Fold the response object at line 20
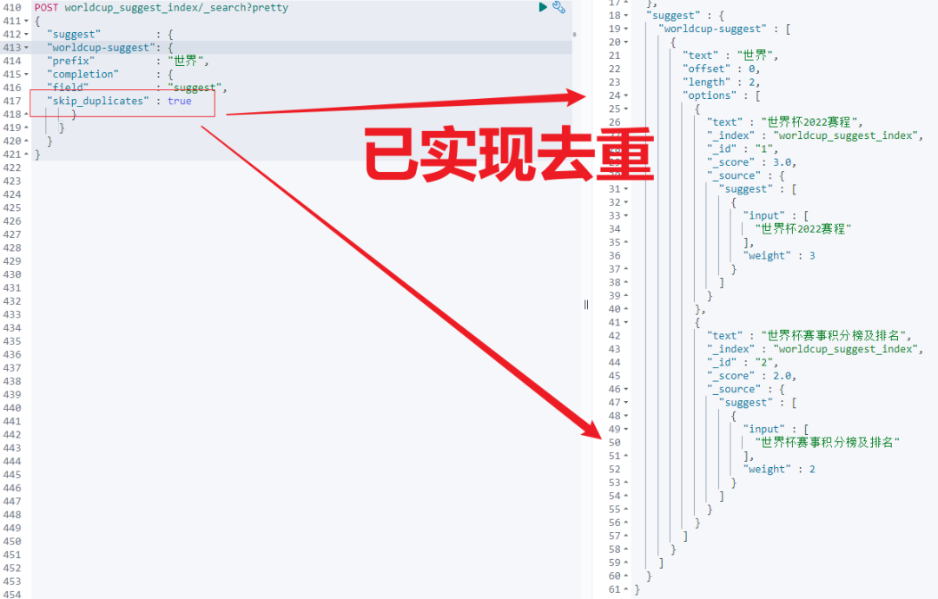 tap(626, 42)
